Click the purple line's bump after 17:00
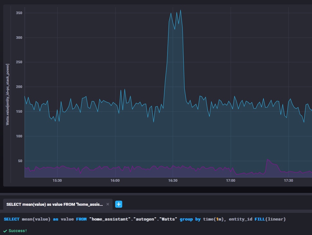 tap(268, 160)
